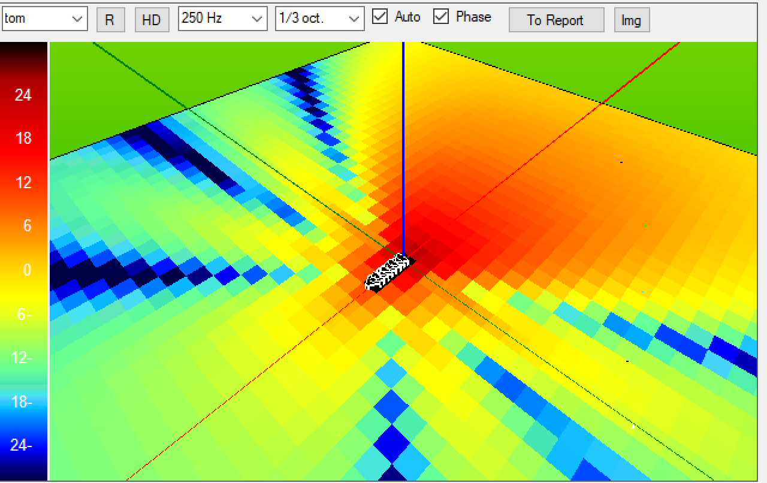Uncheck the Phase option
The height and width of the screenshot is (483, 767).
pos(441,17)
